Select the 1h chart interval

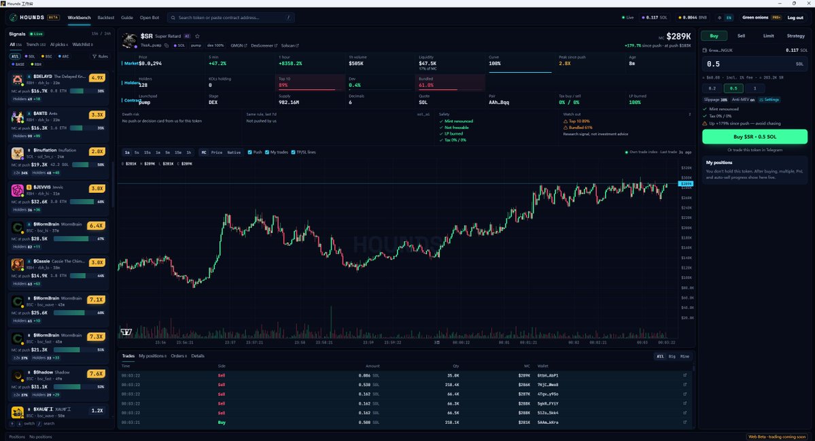(189, 152)
